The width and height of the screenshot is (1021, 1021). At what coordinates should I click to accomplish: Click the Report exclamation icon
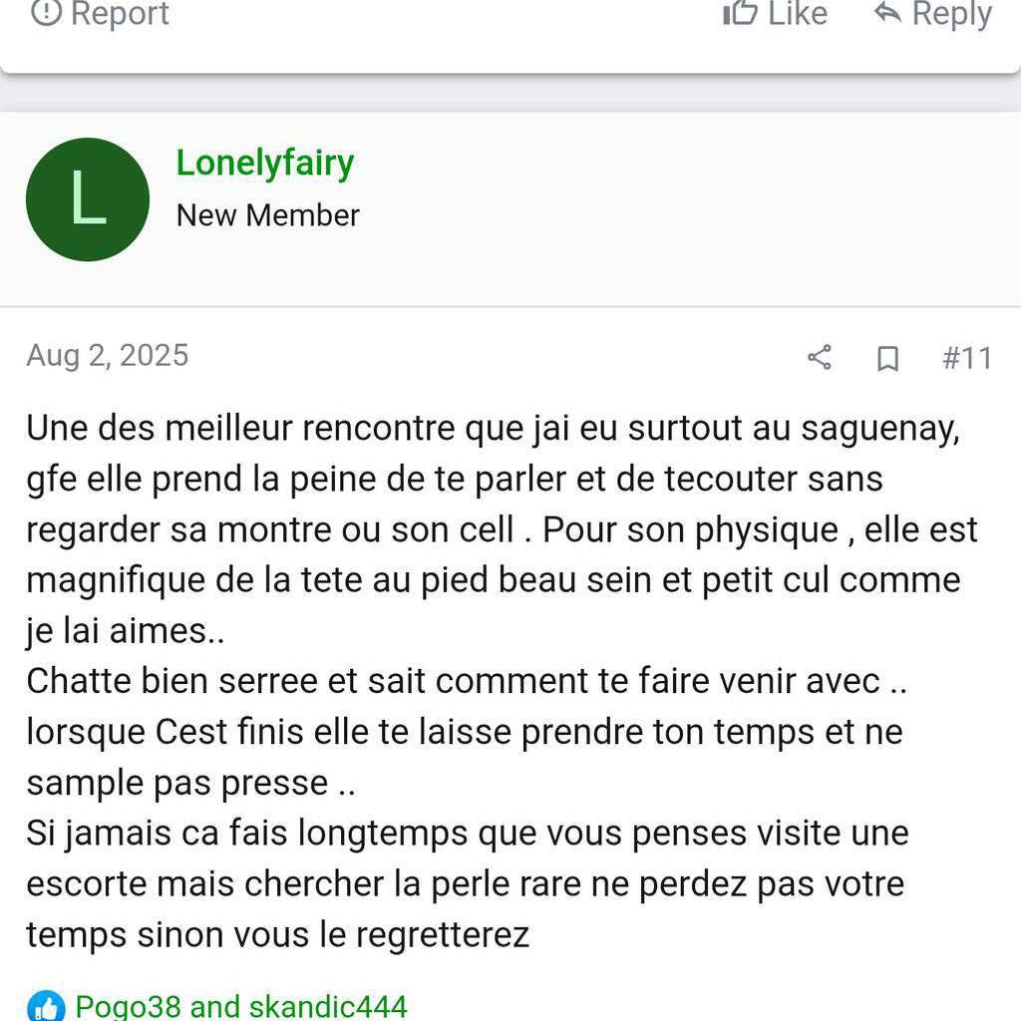[x=47, y=13]
